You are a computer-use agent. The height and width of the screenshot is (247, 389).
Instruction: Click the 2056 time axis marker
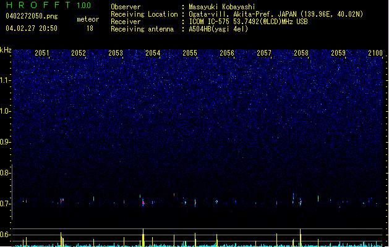pos(227,53)
